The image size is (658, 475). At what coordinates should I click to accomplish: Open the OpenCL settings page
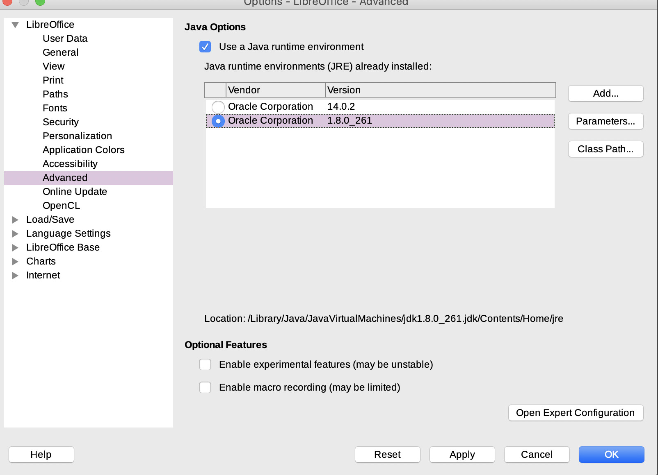[61, 205]
